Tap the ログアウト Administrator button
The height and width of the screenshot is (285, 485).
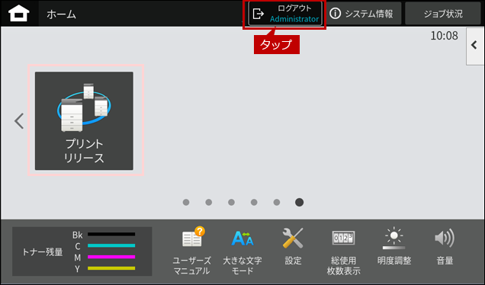285,14
